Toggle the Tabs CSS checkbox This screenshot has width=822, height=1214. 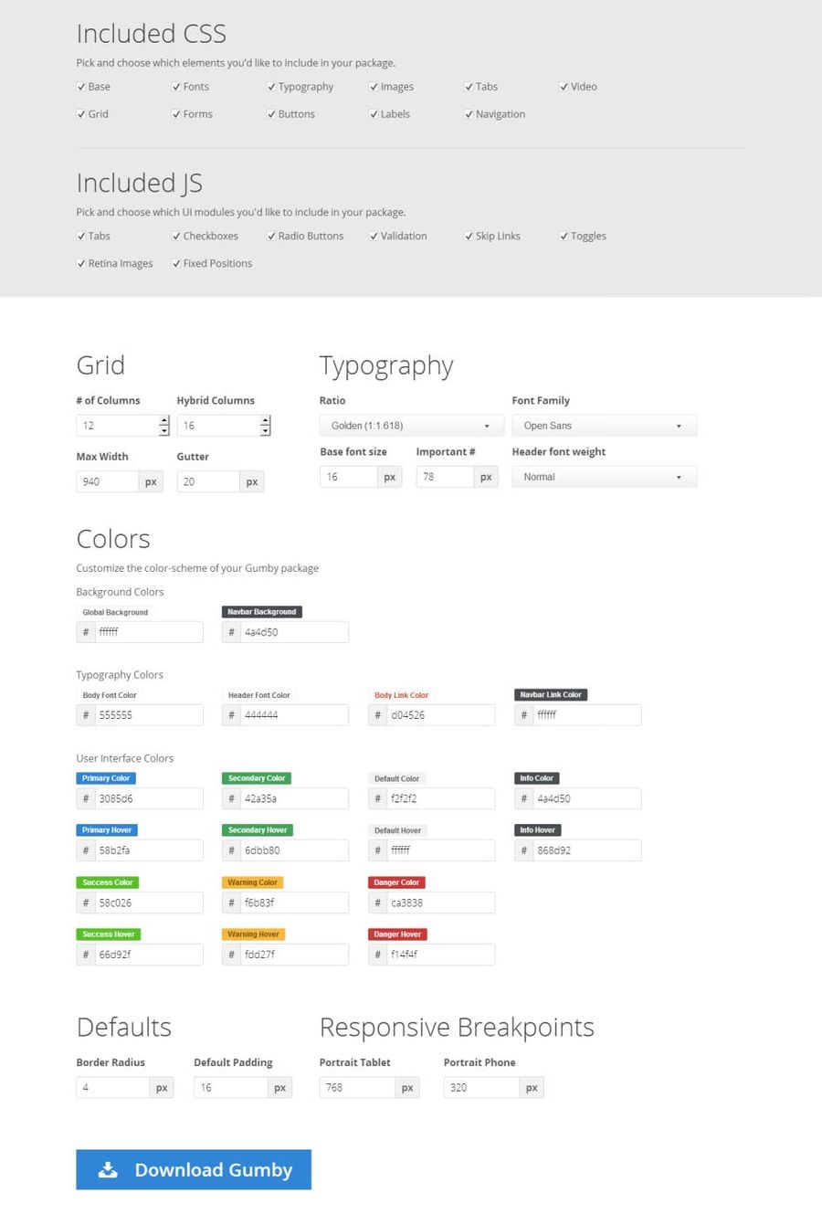click(469, 87)
